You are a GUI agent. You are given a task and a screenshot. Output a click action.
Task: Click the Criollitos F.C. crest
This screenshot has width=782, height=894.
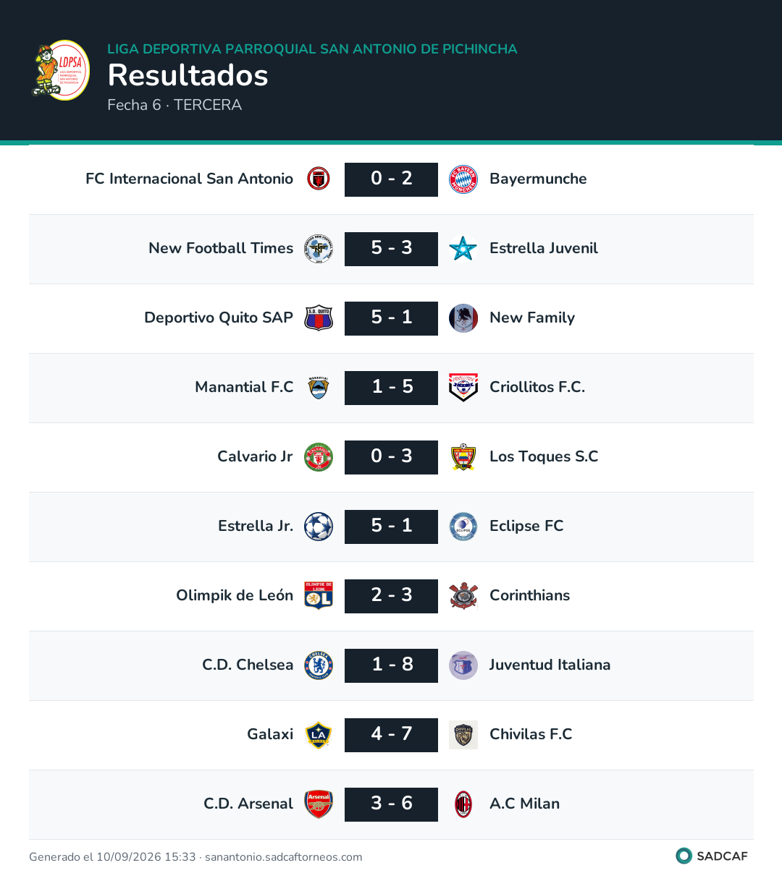pyautogui.click(x=463, y=387)
